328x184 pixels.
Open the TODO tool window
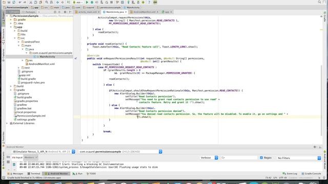[x=91, y=174]
